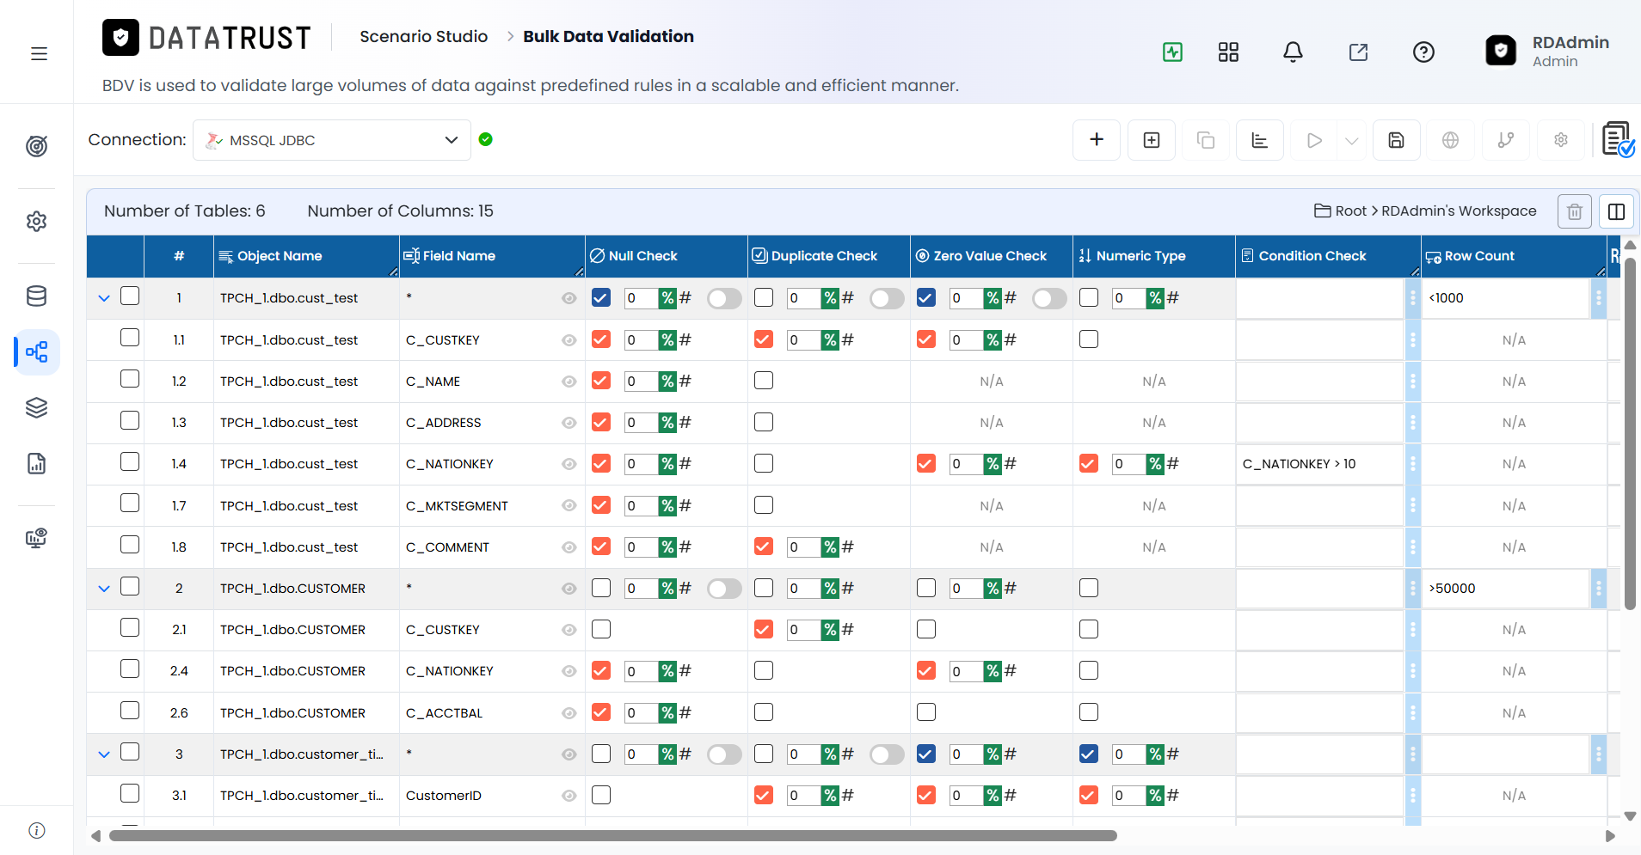Click the Null Check column header

[642, 256]
